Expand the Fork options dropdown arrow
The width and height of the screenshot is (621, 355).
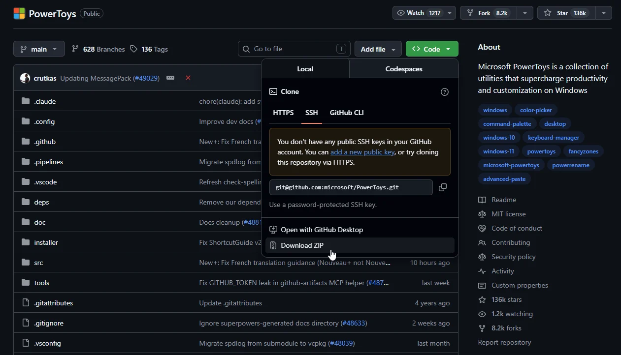coord(525,13)
